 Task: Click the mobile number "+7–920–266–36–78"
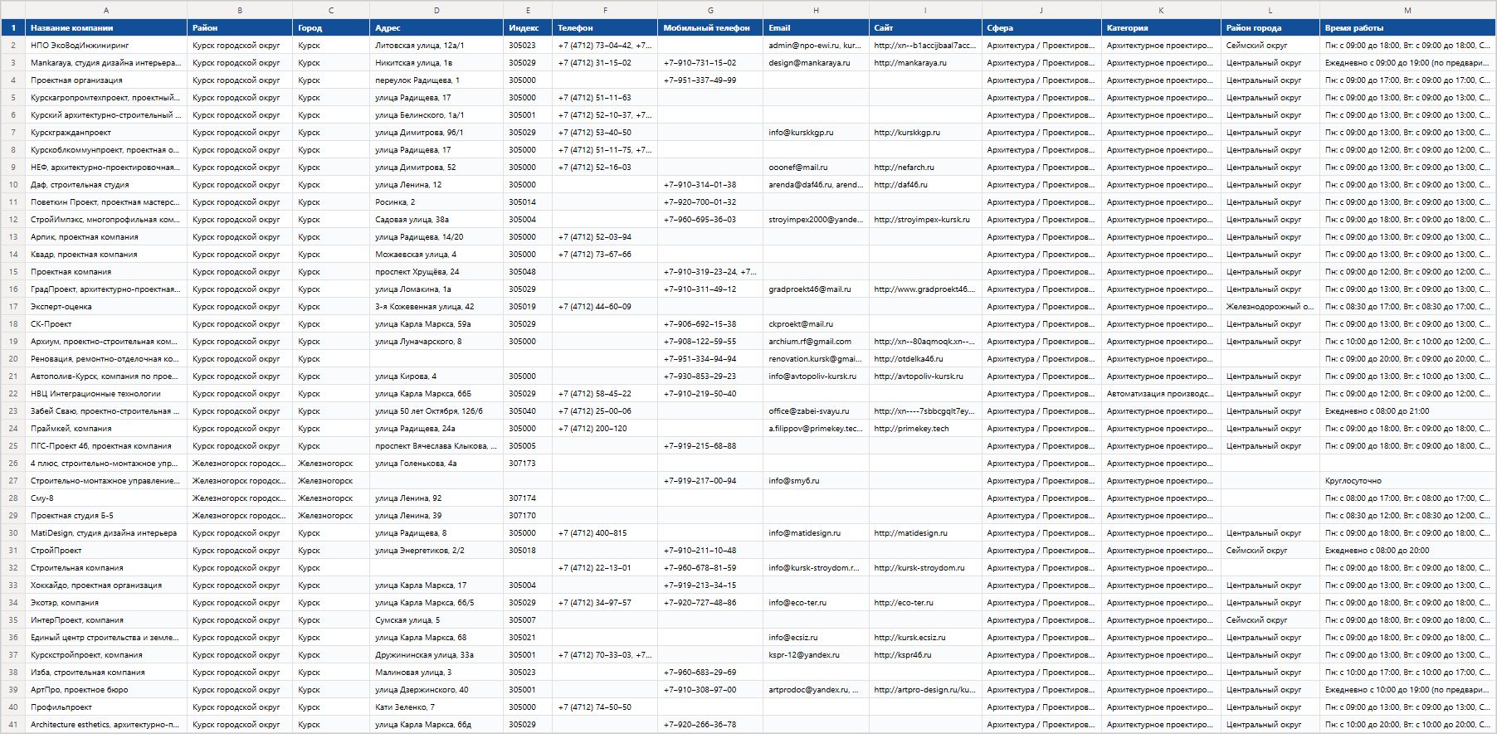[710, 725]
